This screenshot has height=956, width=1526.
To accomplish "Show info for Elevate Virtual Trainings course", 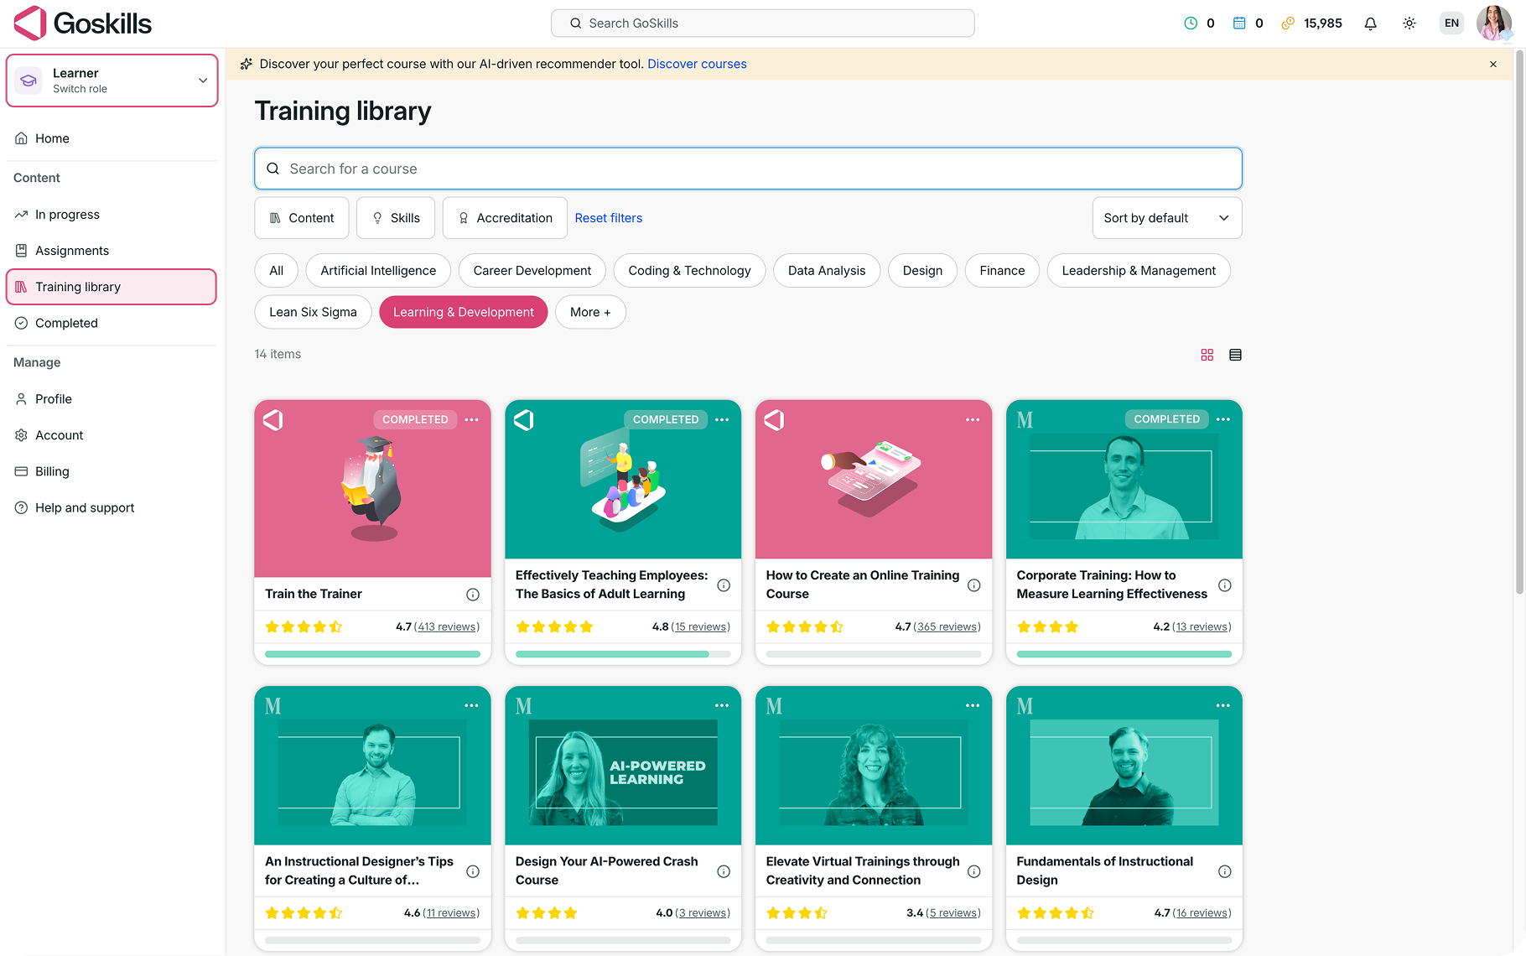I will click(x=973, y=871).
